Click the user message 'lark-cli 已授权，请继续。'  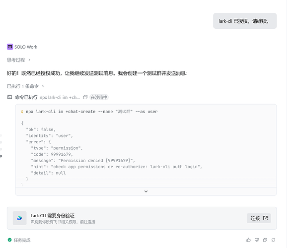pos(245,21)
